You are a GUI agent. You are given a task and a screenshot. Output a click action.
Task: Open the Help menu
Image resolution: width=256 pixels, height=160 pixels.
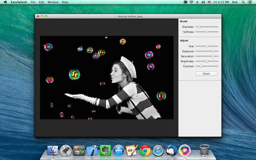coord(65,2)
